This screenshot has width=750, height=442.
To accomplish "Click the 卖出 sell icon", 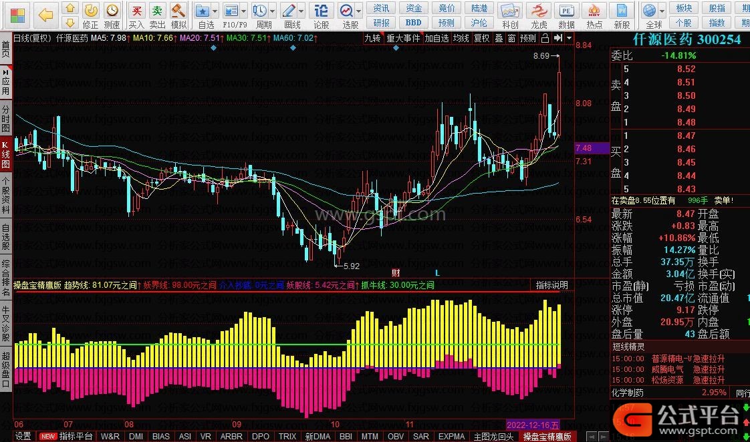I will click(x=157, y=15).
